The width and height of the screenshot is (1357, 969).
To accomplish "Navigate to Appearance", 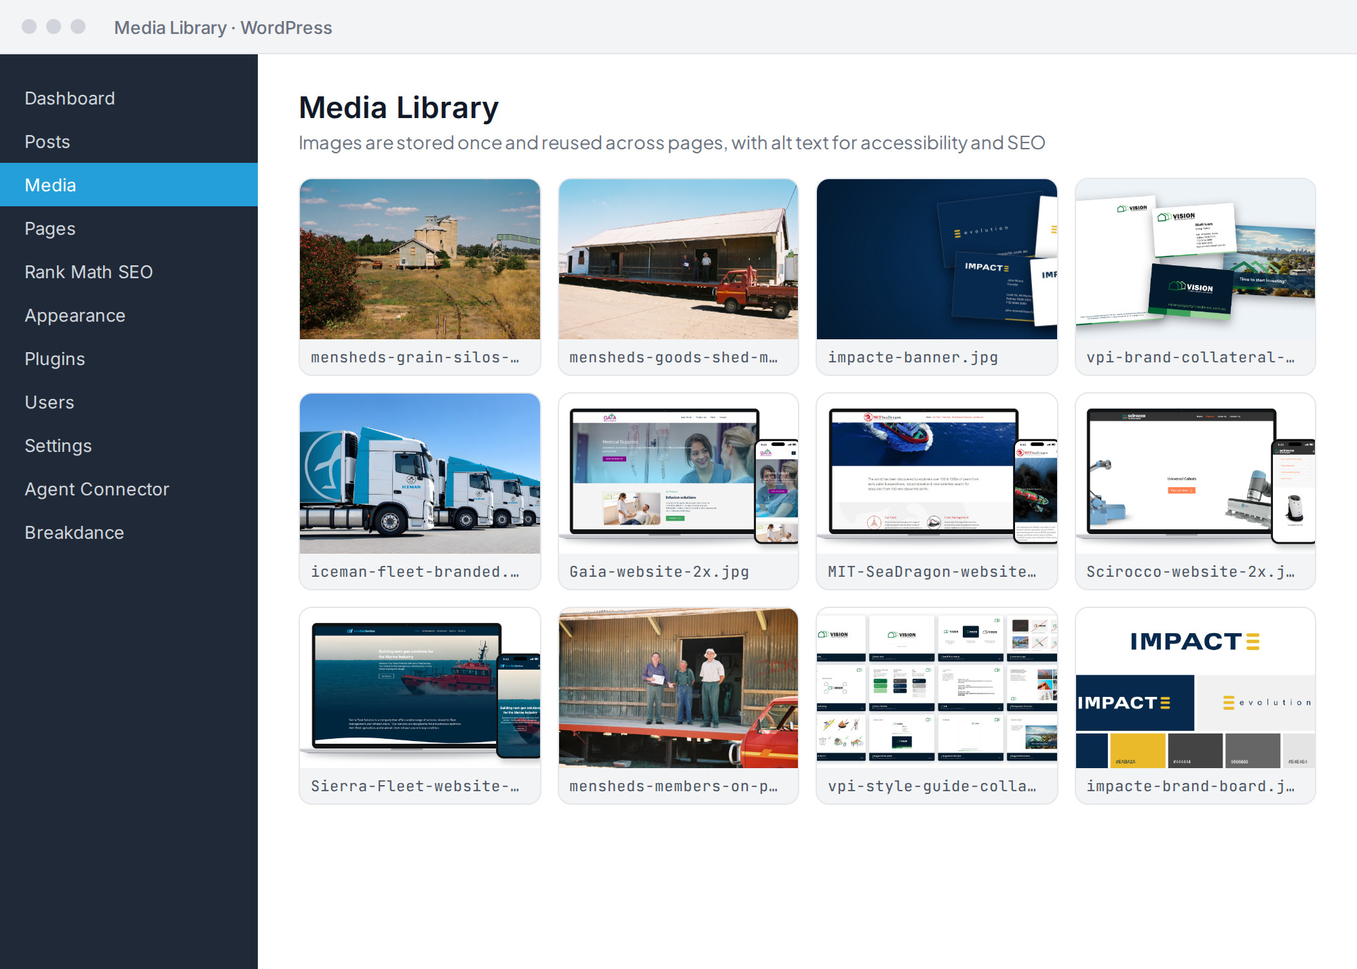I will coord(129,316).
